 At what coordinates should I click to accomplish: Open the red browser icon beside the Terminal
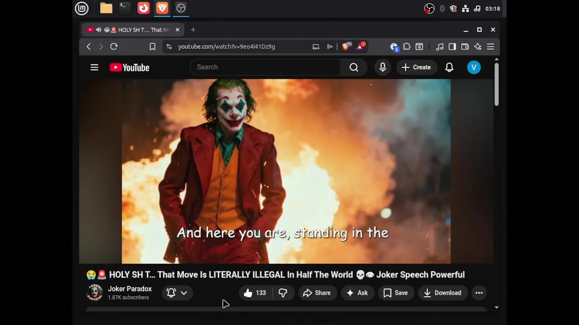click(x=143, y=8)
